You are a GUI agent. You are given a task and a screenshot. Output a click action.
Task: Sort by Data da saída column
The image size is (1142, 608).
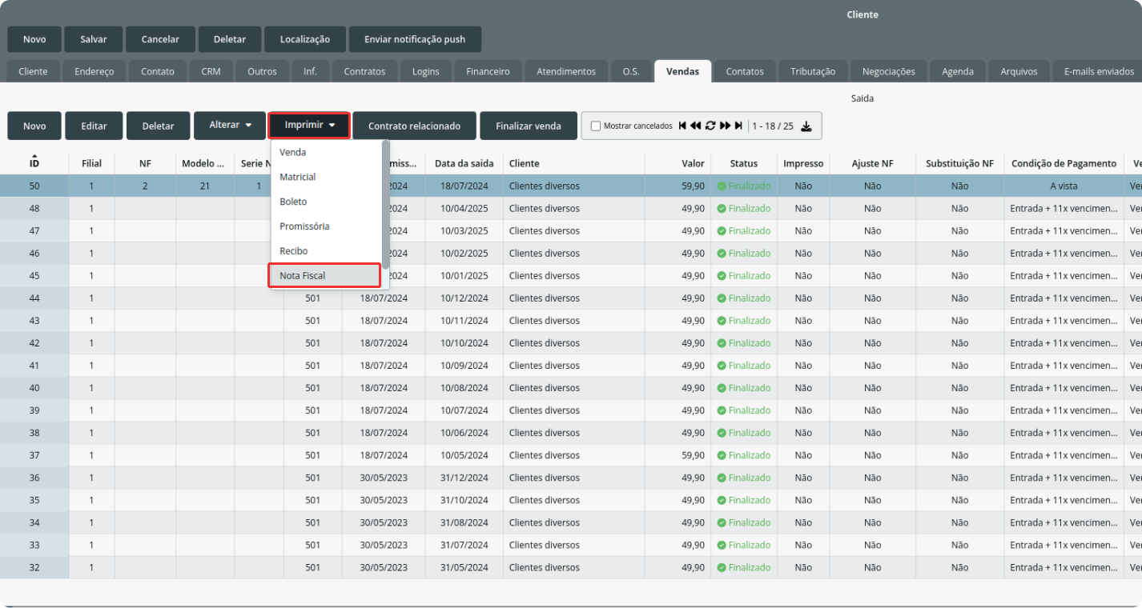464,163
